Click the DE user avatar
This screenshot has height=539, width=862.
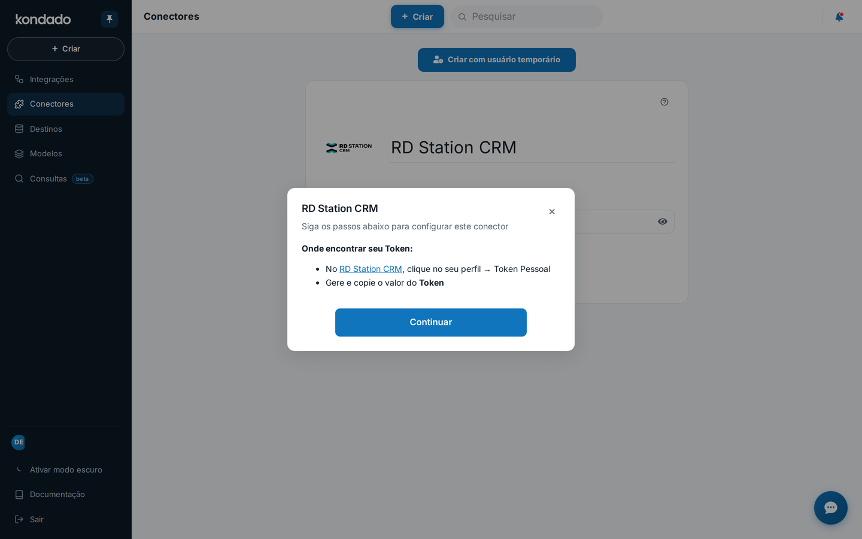(19, 442)
